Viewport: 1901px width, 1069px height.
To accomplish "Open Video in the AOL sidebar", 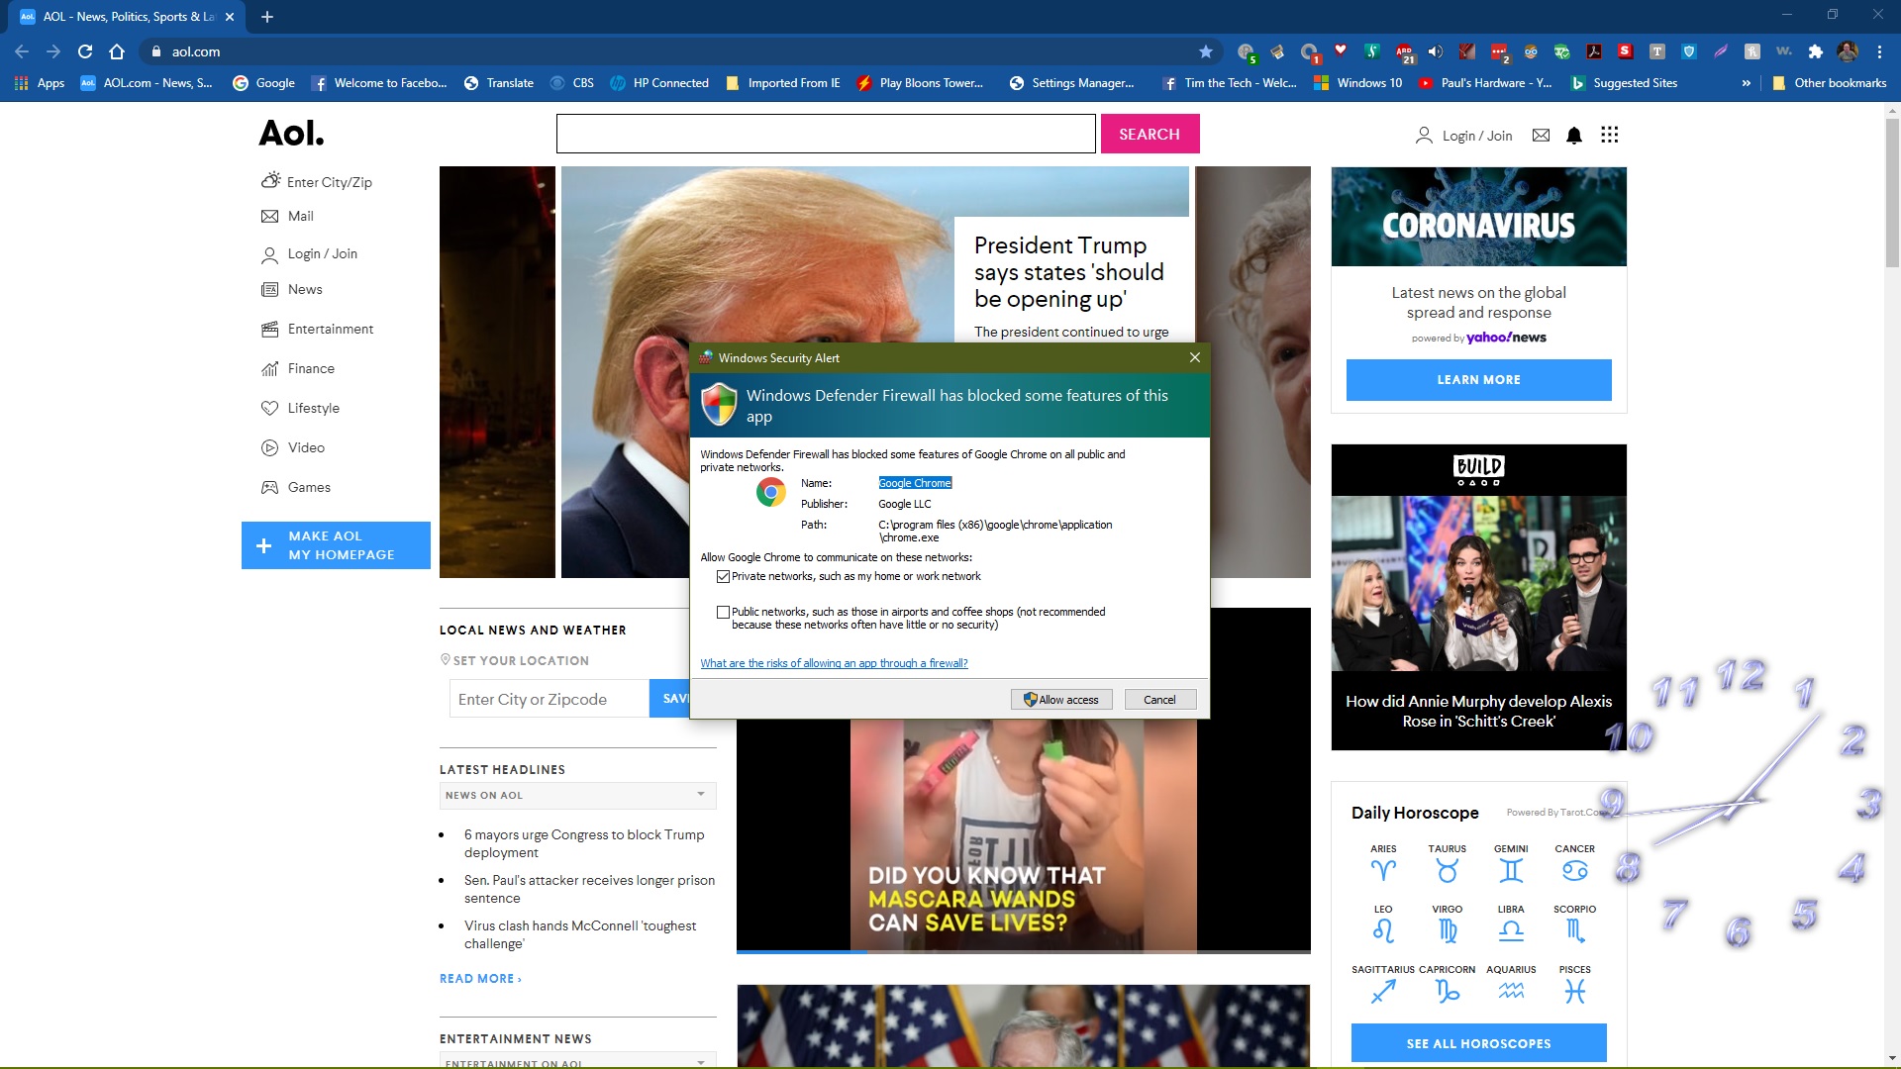I will (x=292, y=447).
